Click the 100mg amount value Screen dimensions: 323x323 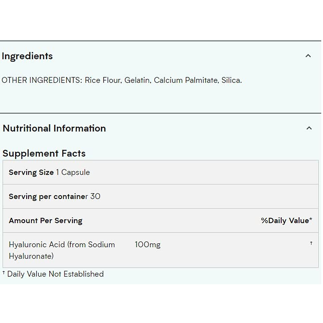click(148, 245)
